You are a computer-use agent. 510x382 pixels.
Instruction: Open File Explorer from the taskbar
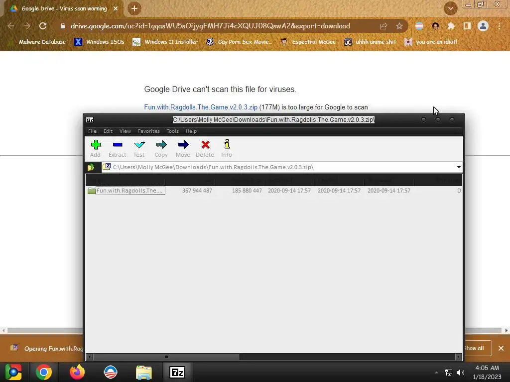144,372
